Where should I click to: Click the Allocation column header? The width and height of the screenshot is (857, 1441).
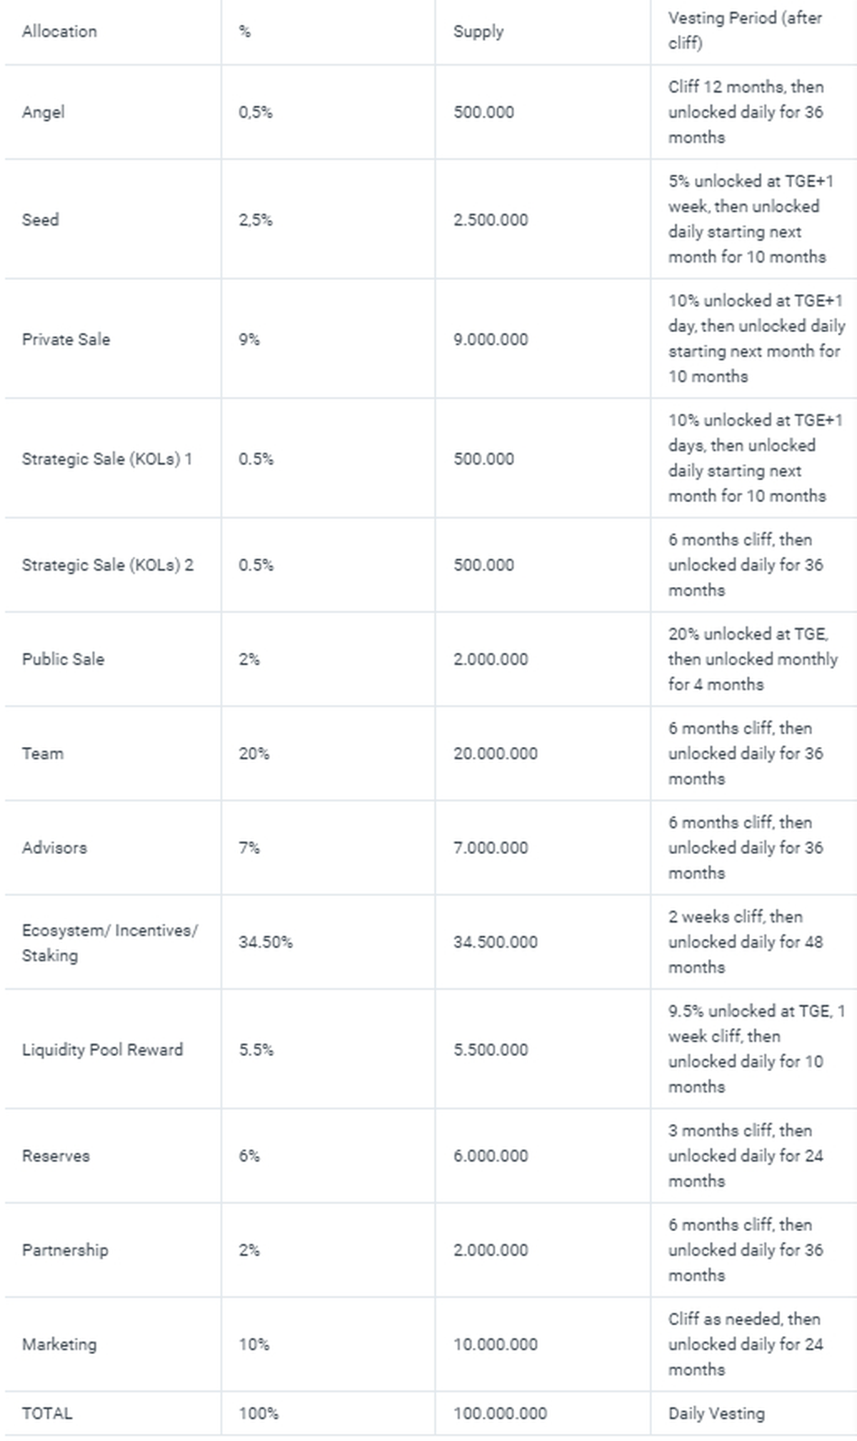tap(59, 31)
